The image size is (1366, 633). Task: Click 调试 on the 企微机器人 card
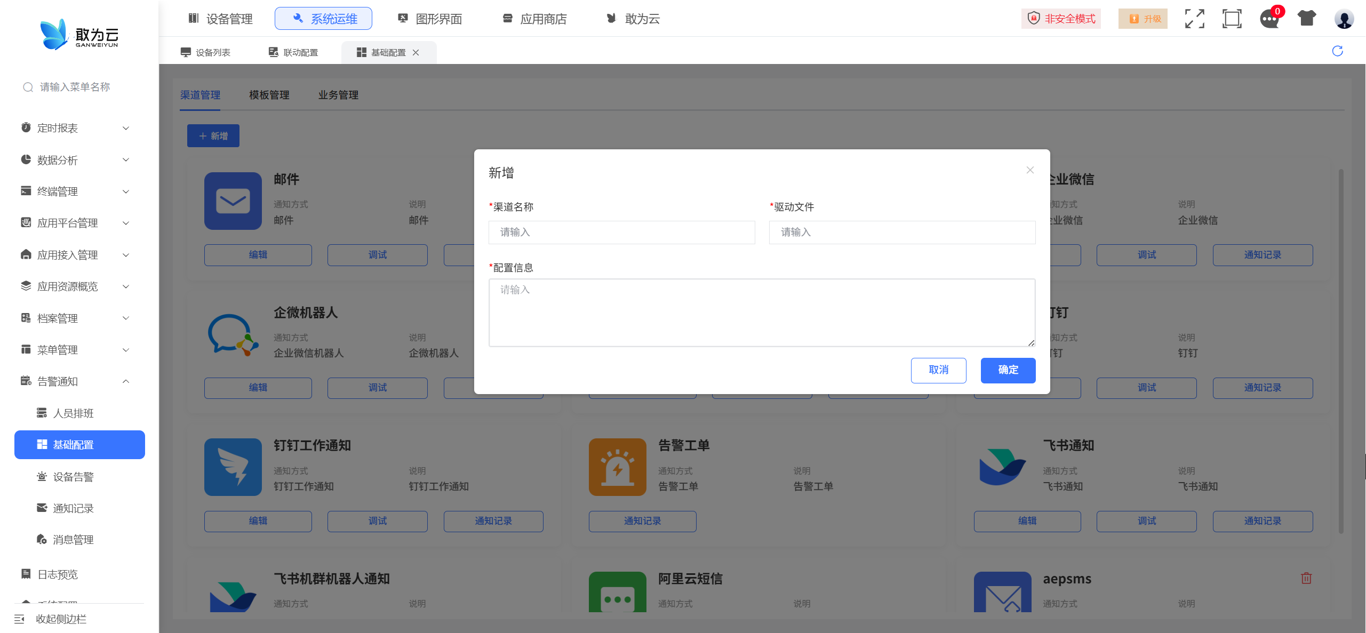pyautogui.click(x=378, y=388)
